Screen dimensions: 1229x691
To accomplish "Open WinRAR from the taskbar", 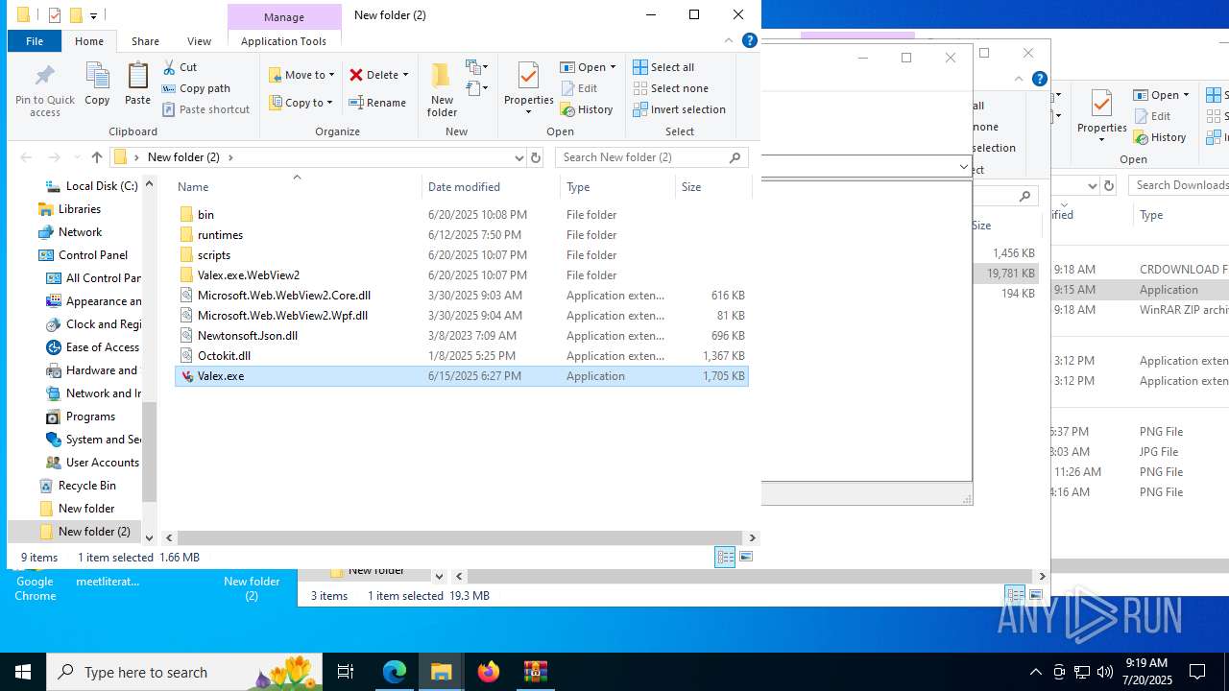I will [x=535, y=672].
